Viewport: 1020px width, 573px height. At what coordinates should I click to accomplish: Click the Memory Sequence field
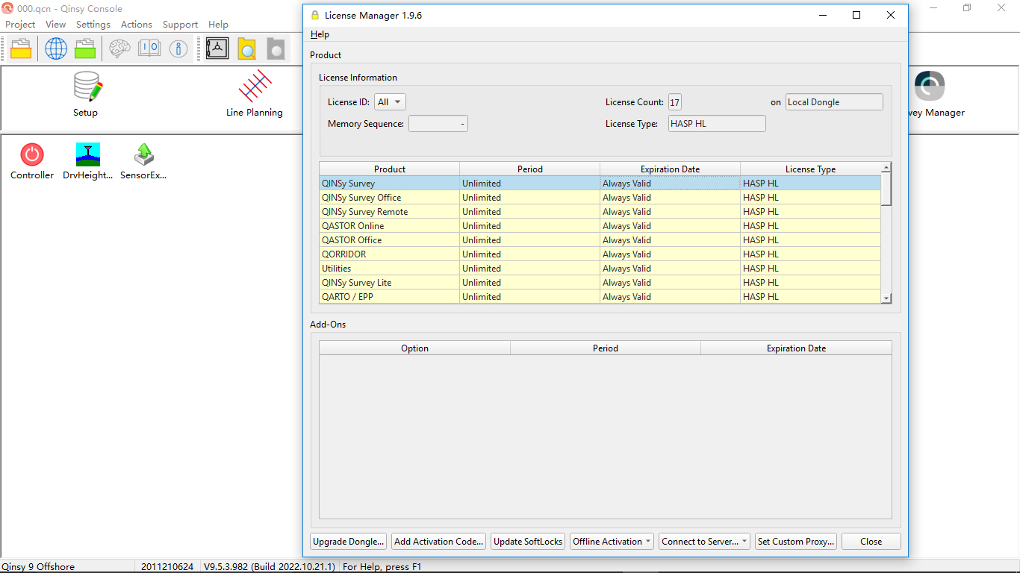(438, 124)
